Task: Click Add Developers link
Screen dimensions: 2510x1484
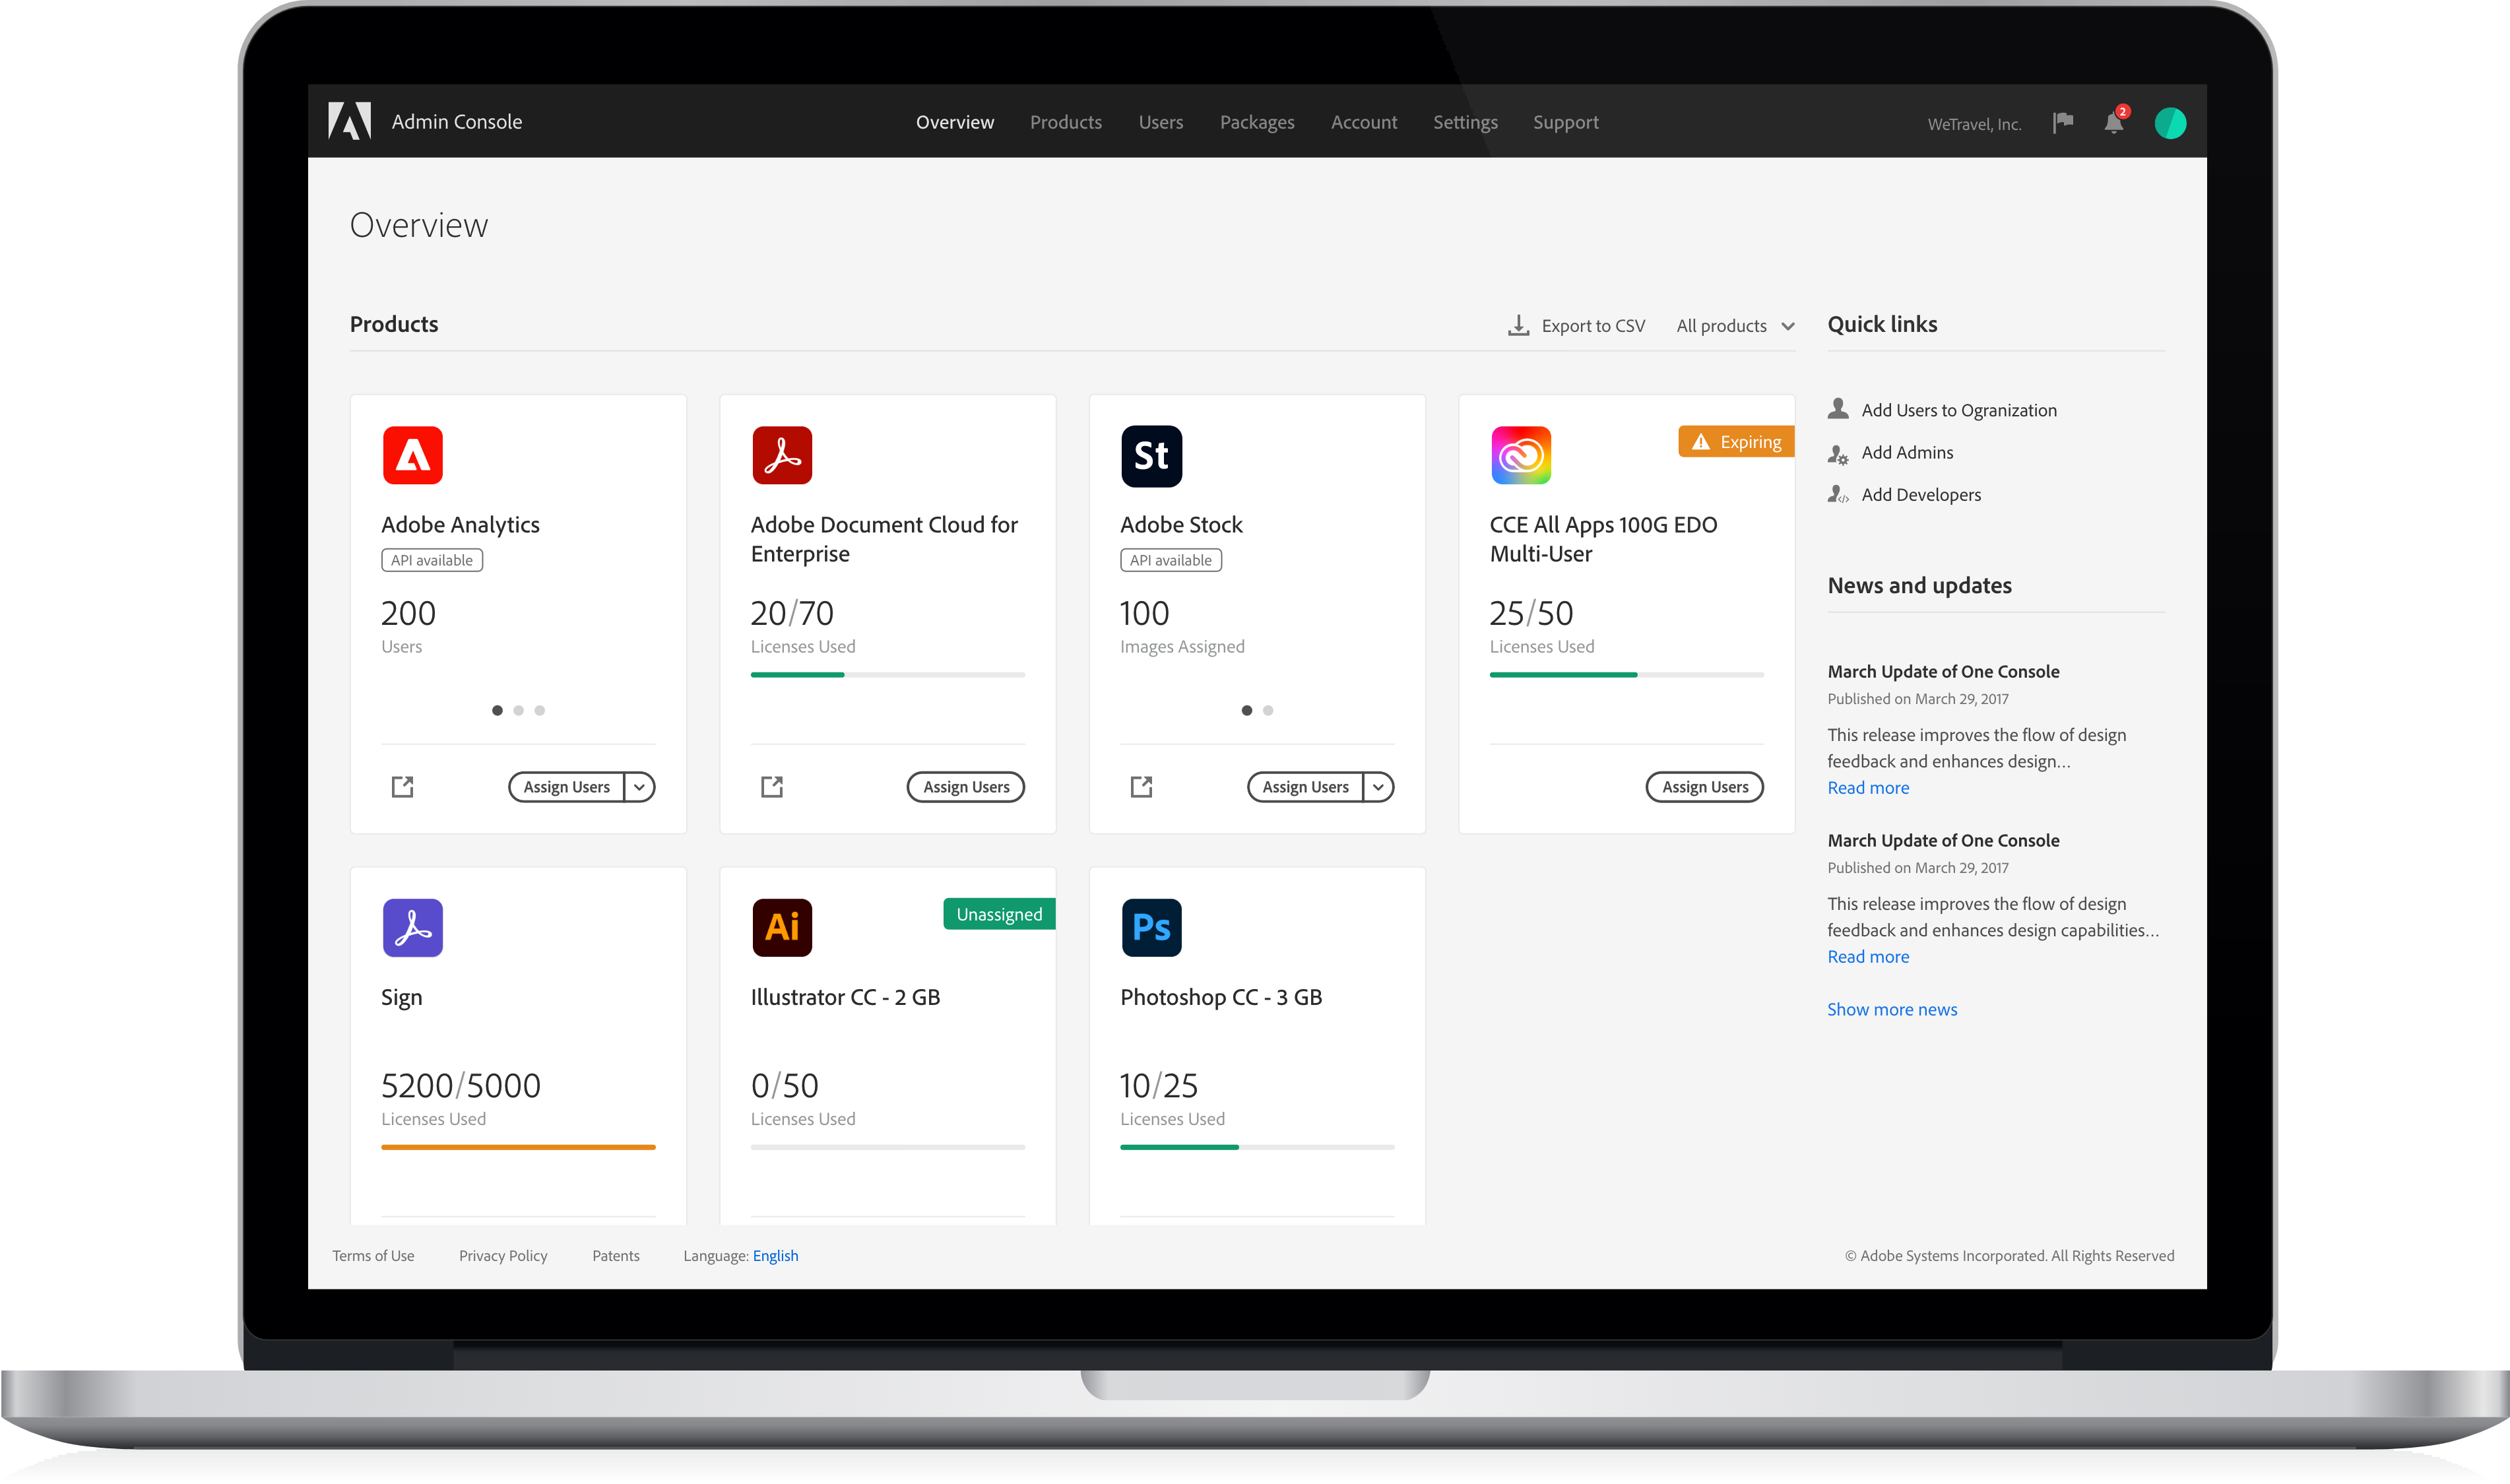Action: tap(1921, 495)
